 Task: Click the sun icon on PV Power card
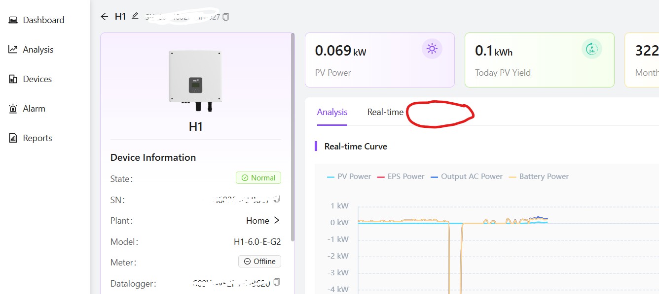tap(432, 49)
